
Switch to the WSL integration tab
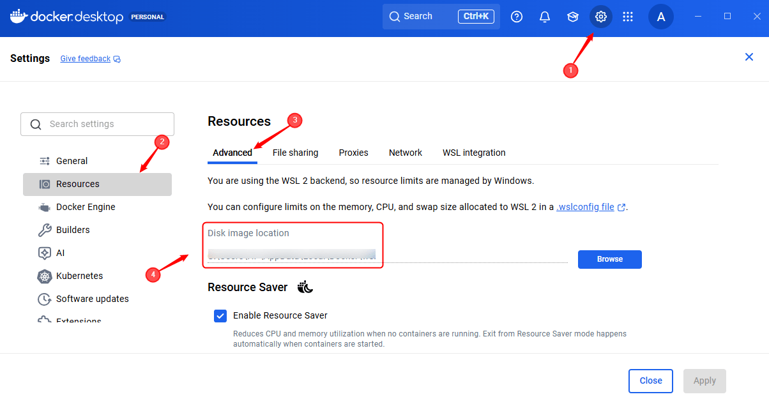click(x=474, y=153)
